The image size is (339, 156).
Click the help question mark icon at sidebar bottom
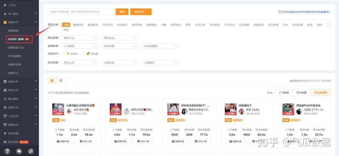pyautogui.click(x=7, y=151)
